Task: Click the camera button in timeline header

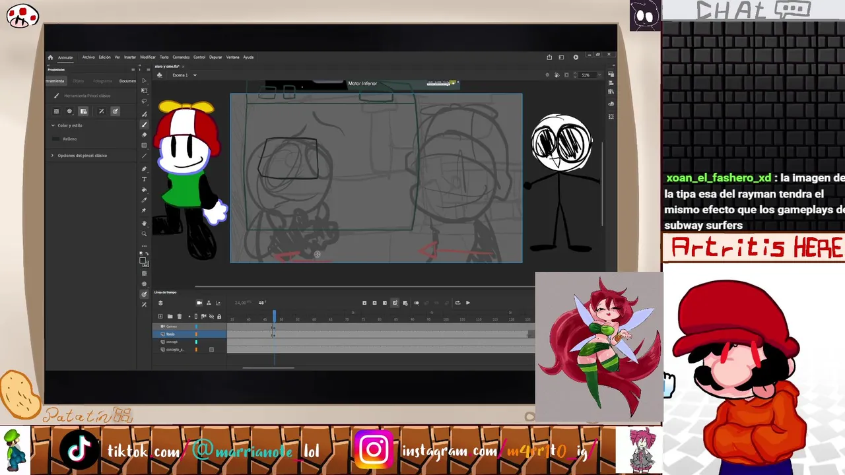Action: click(x=199, y=303)
